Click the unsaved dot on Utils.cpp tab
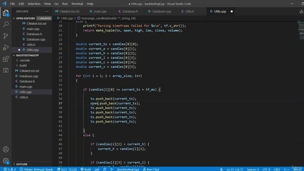304x171 pixels. [x=232, y=11]
